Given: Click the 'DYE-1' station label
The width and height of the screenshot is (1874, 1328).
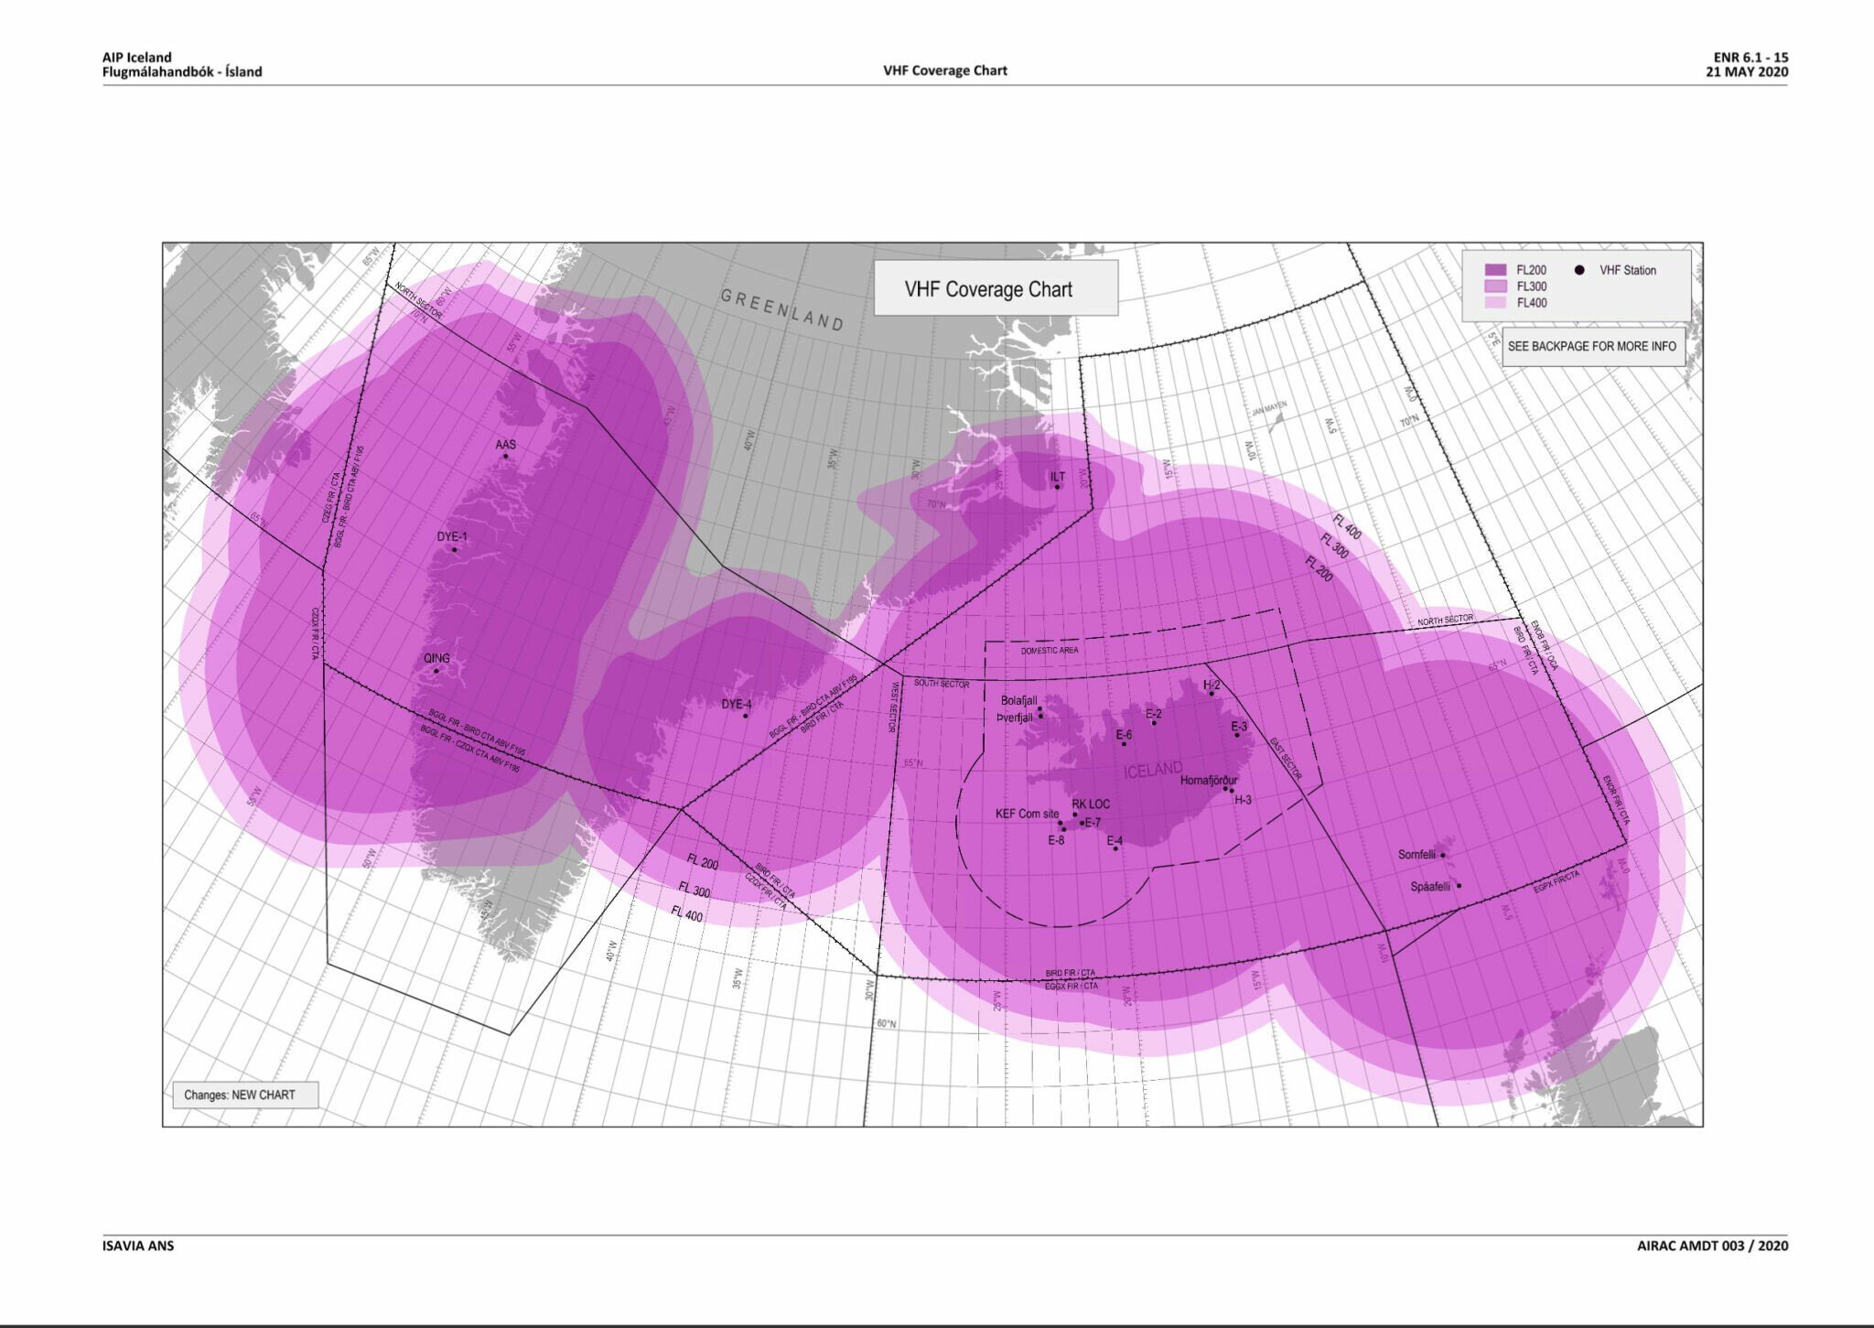Looking at the screenshot, I should coord(452,537).
